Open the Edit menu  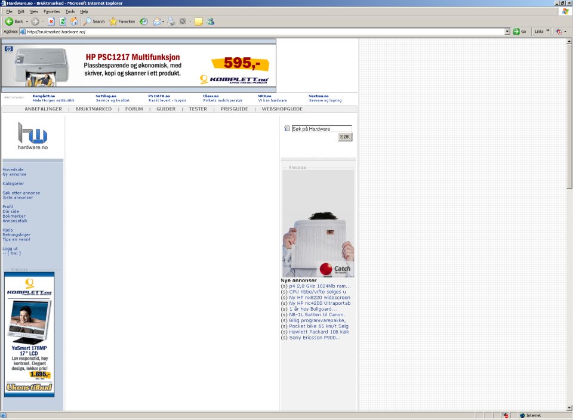pos(21,12)
